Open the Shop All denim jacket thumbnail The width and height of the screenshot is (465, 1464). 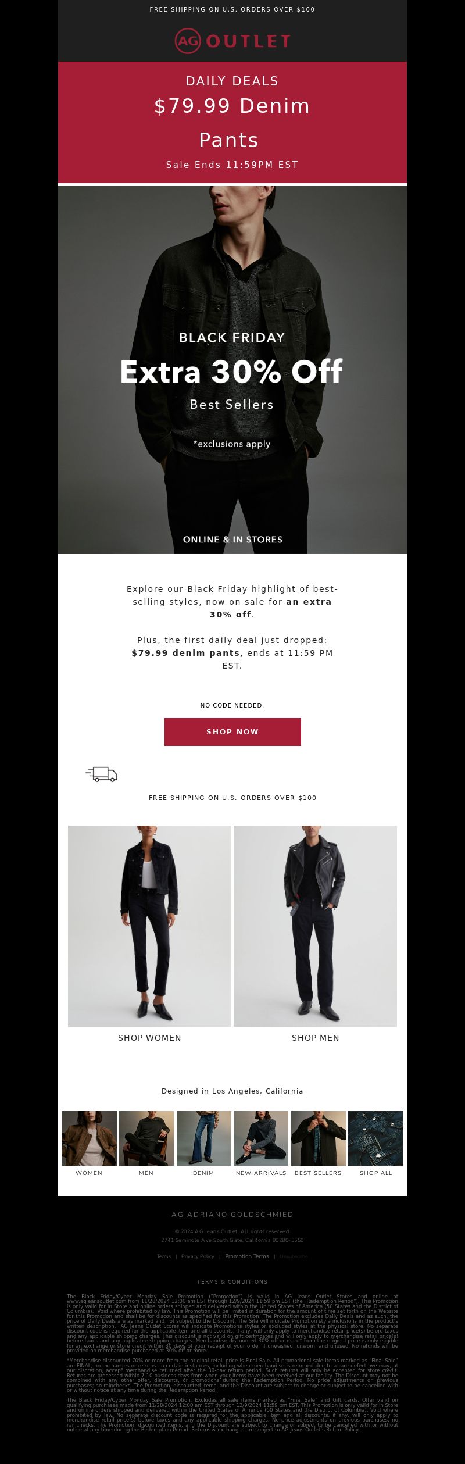(375, 1138)
